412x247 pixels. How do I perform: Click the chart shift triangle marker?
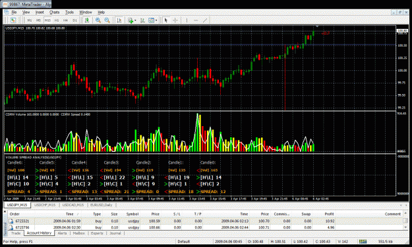pos(317,26)
